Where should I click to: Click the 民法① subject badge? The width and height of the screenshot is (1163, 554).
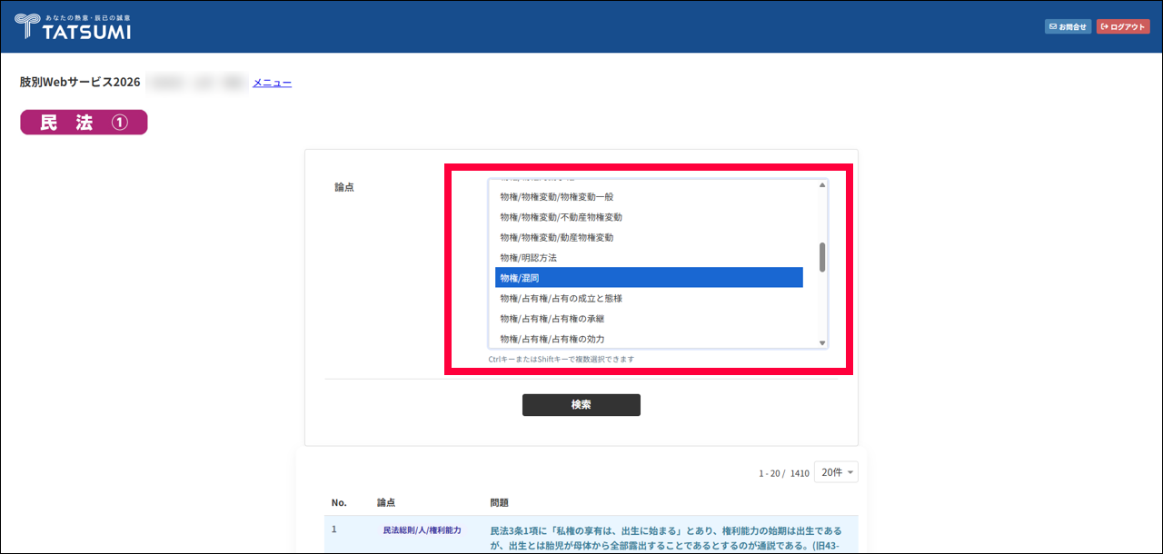[84, 123]
